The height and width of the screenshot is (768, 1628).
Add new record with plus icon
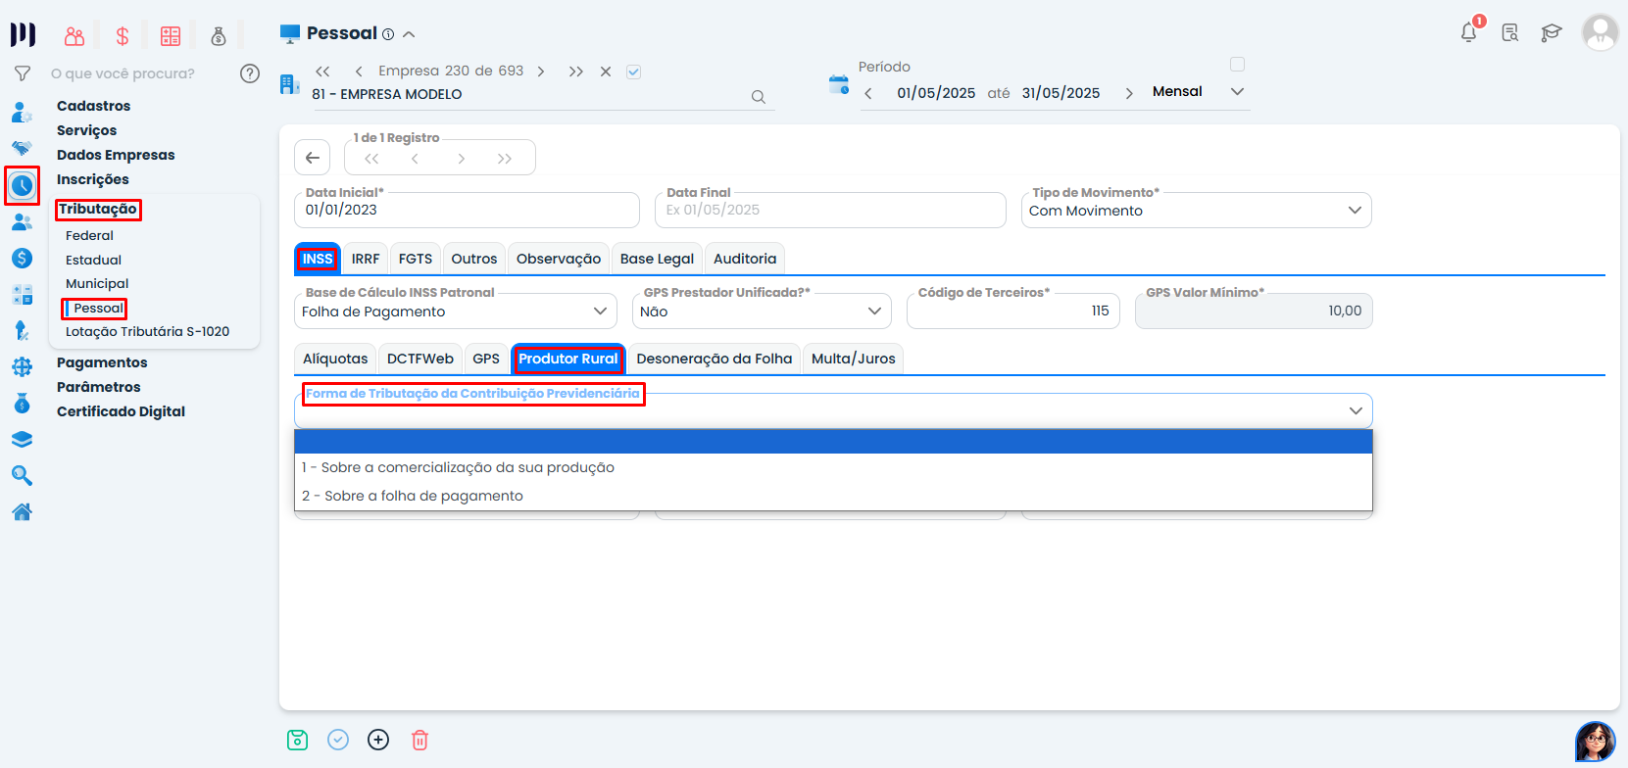(378, 740)
